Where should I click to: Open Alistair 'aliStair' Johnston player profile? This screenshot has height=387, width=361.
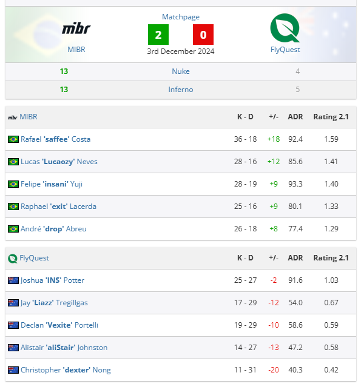pyautogui.click(x=64, y=348)
